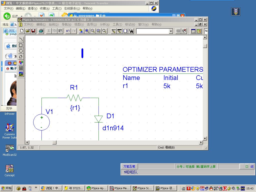Click the Draw Block icon
Image resolution: width=256 pixels, height=192 pixels.
click(125, 31)
